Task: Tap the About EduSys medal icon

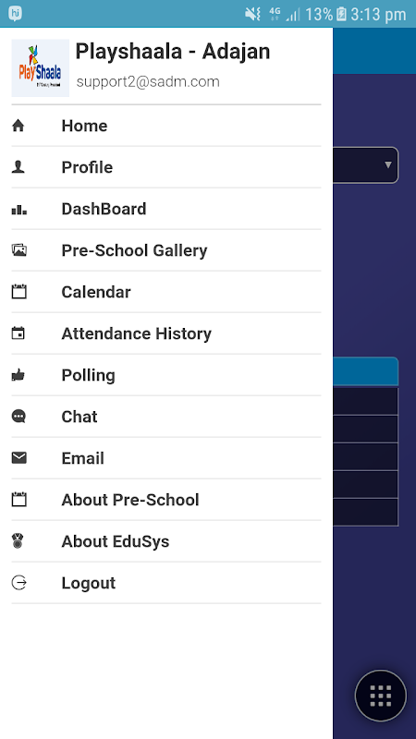Action: coord(18,541)
